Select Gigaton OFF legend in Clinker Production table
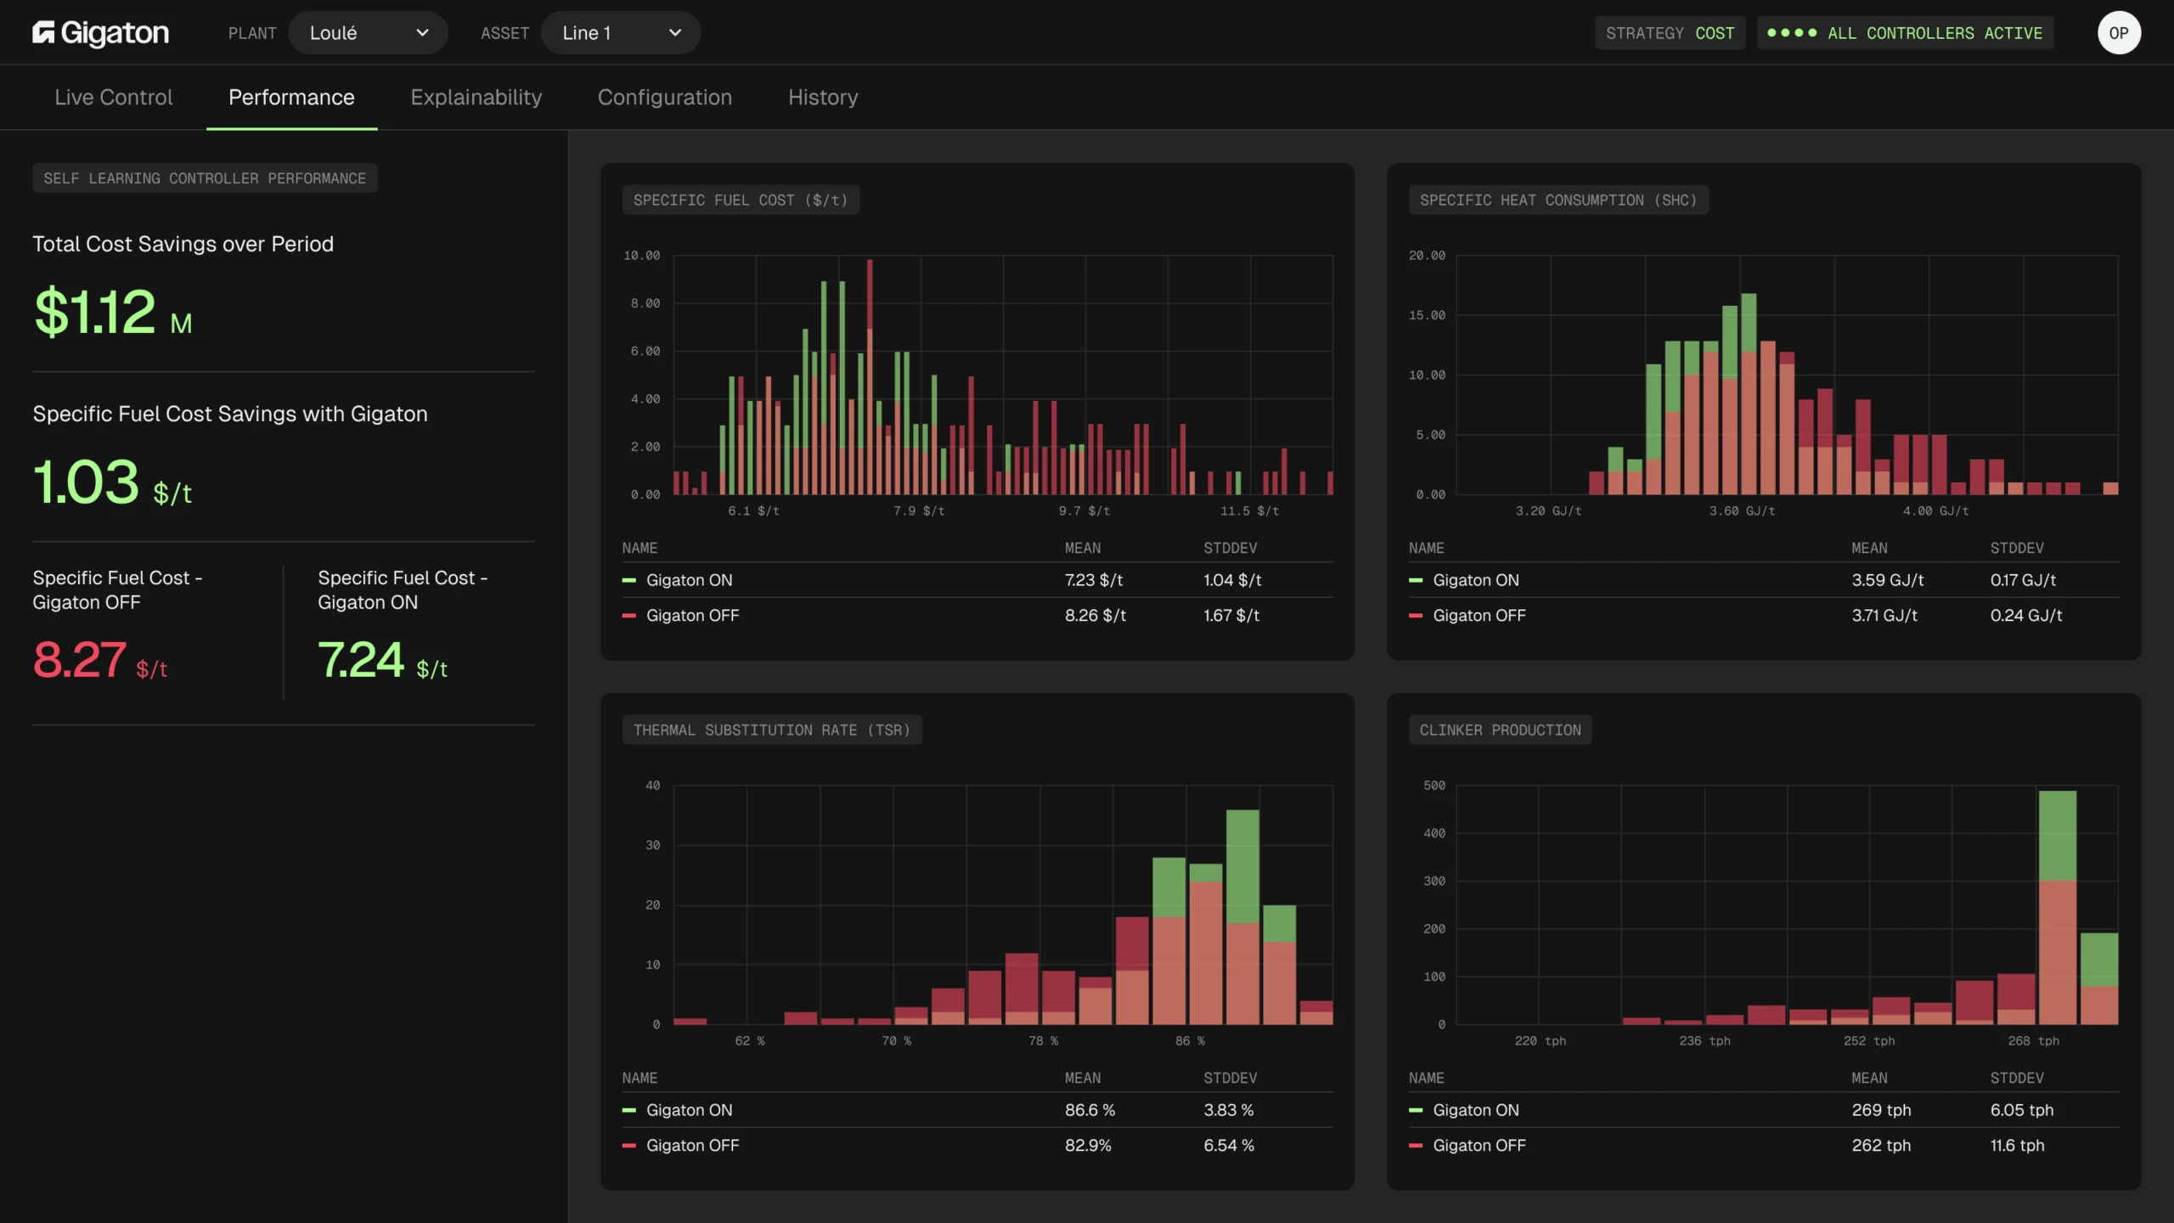Viewport: 2174px width, 1223px height. (x=1467, y=1146)
